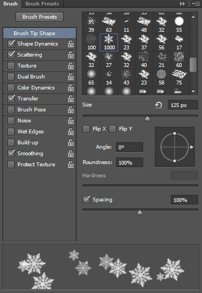Click the Smoothing lock icon
202x293 pixels.
(71, 154)
